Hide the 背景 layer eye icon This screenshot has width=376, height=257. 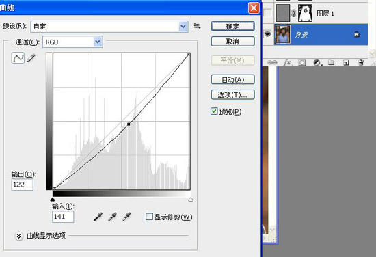pos(267,34)
